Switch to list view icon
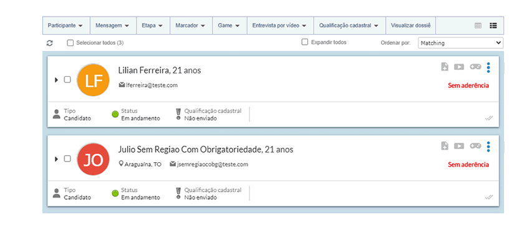 pyautogui.click(x=493, y=26)
